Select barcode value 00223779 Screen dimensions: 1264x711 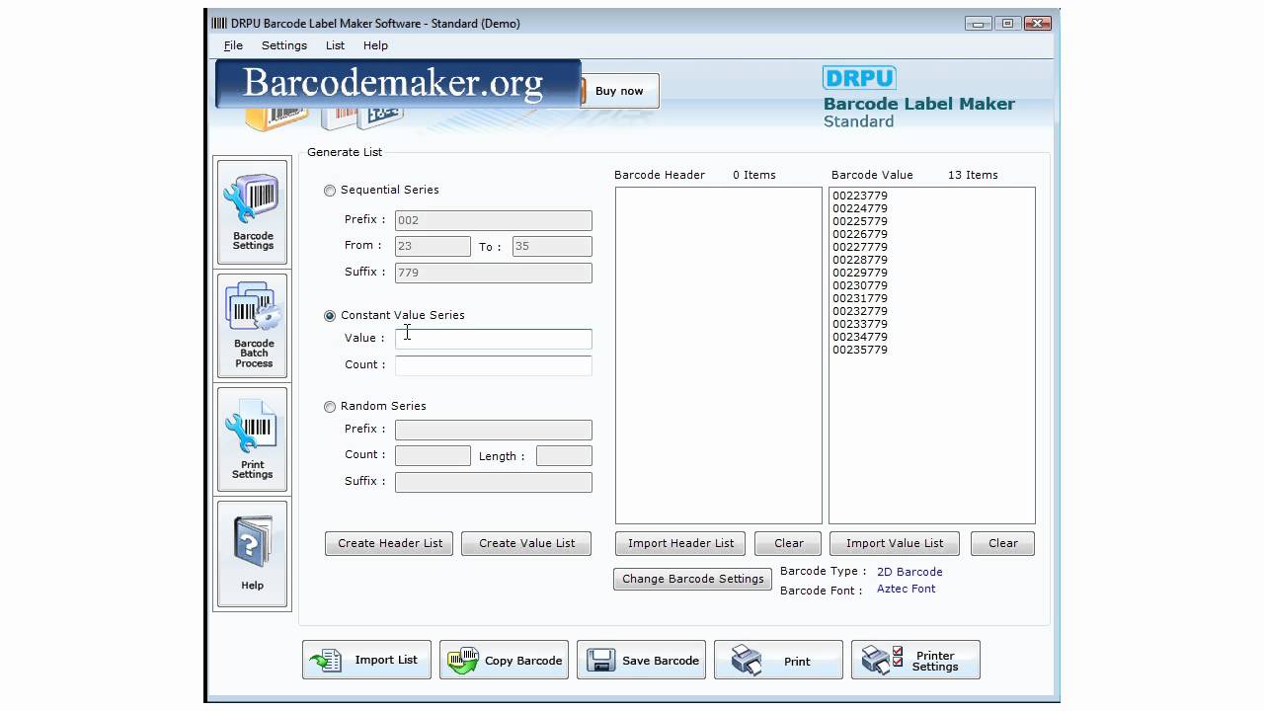[x=860, y=196]
